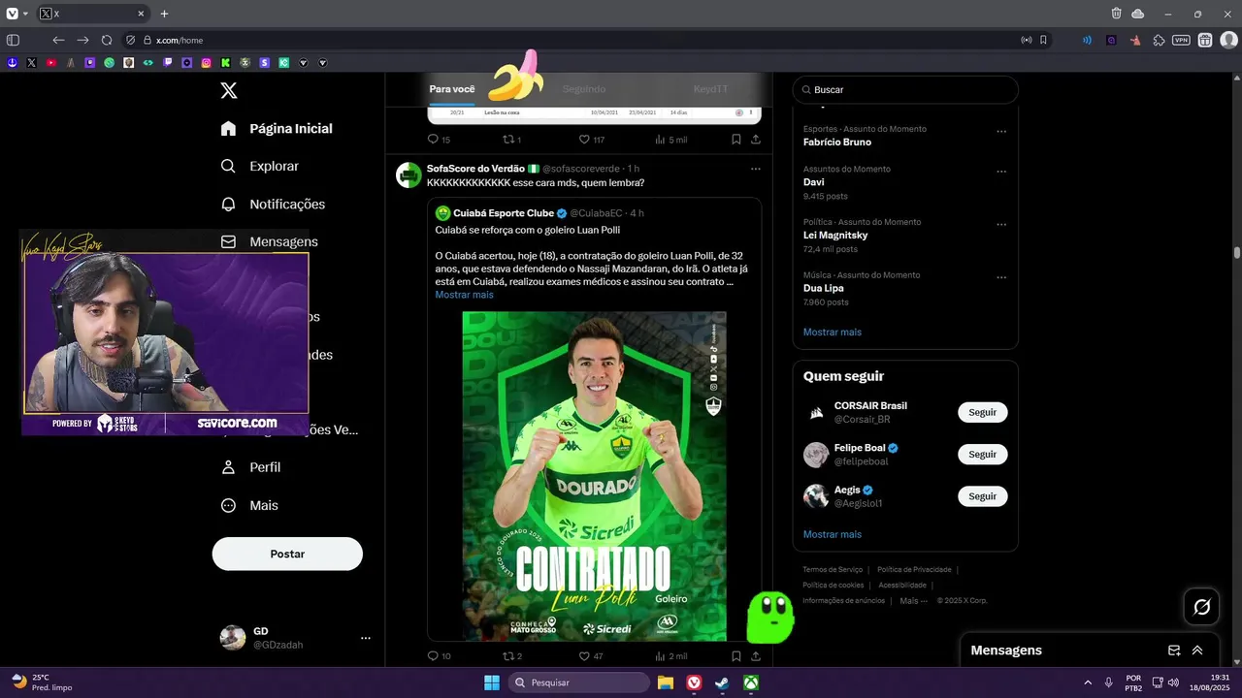Compose new message in Mensagens drawer
The image size is (1242, 698).
pos(1174,650)
